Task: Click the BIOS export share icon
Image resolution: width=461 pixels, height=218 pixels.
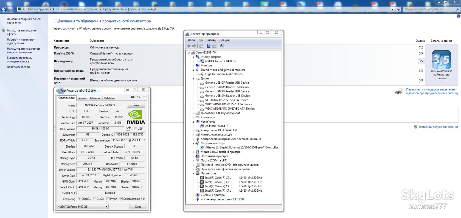Action: (x=128, y=129)
